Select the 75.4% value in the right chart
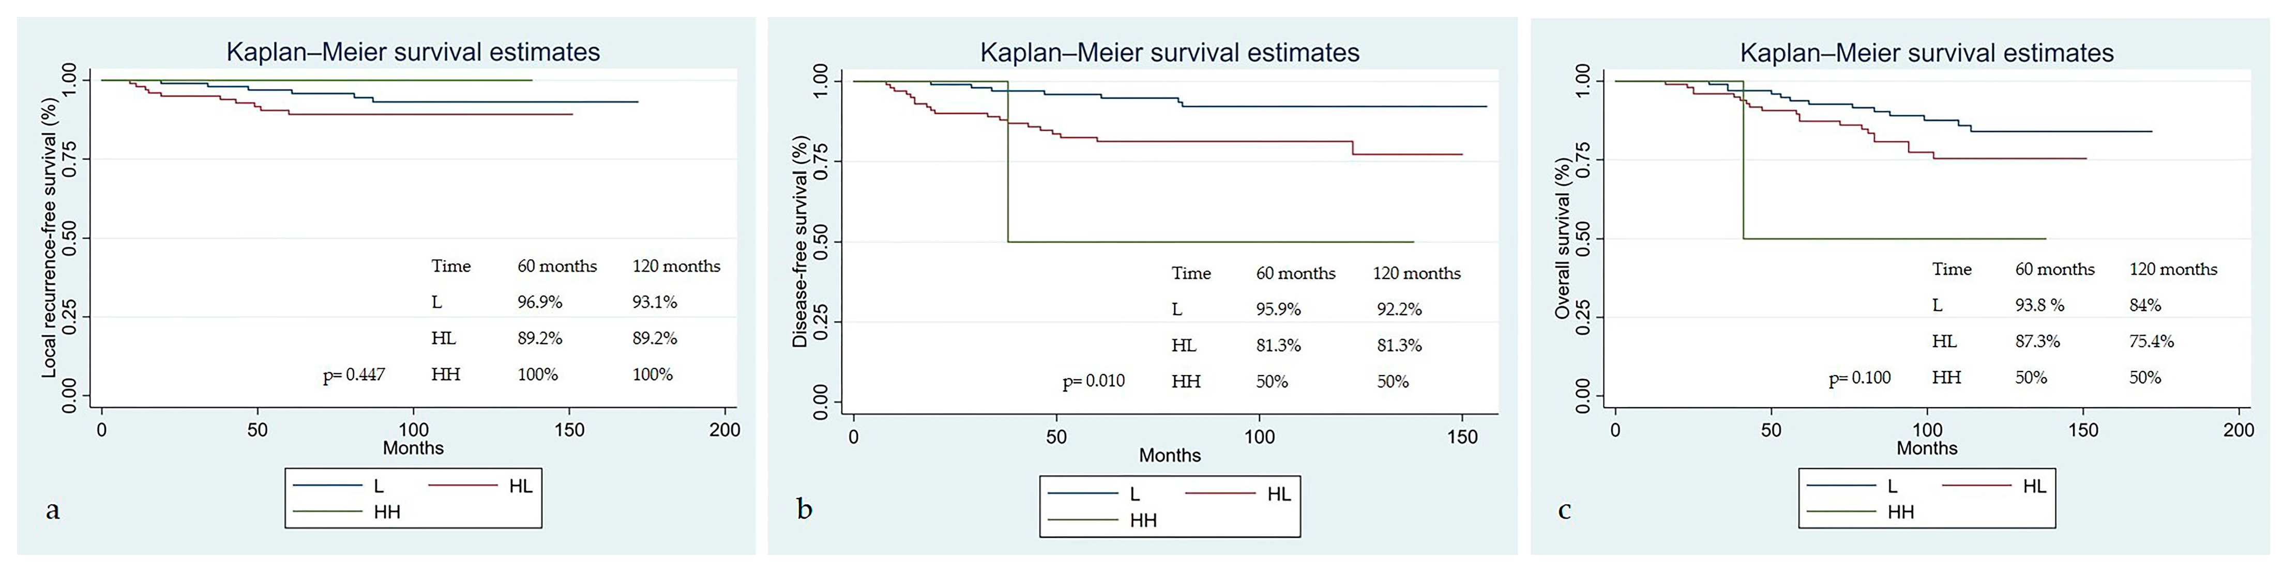 (x=2151, y=341)
